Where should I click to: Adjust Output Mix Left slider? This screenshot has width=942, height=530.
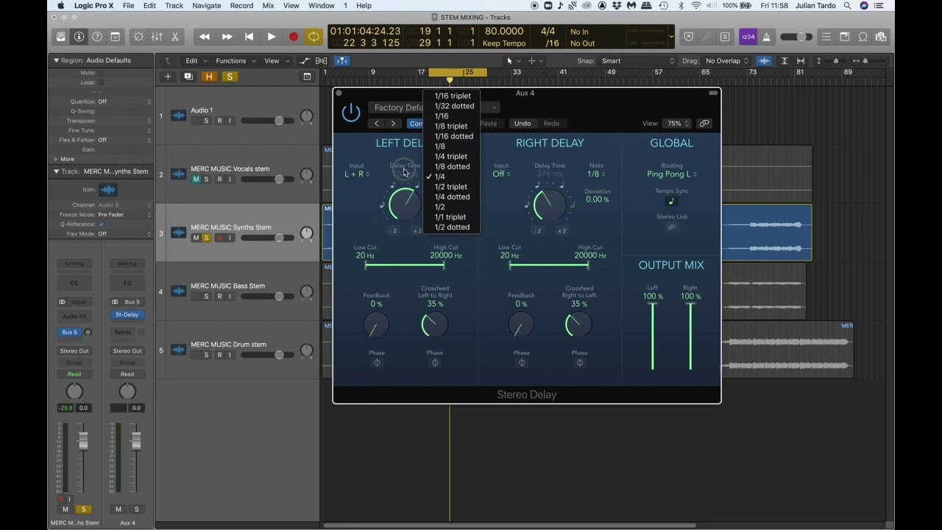(653, 336)
